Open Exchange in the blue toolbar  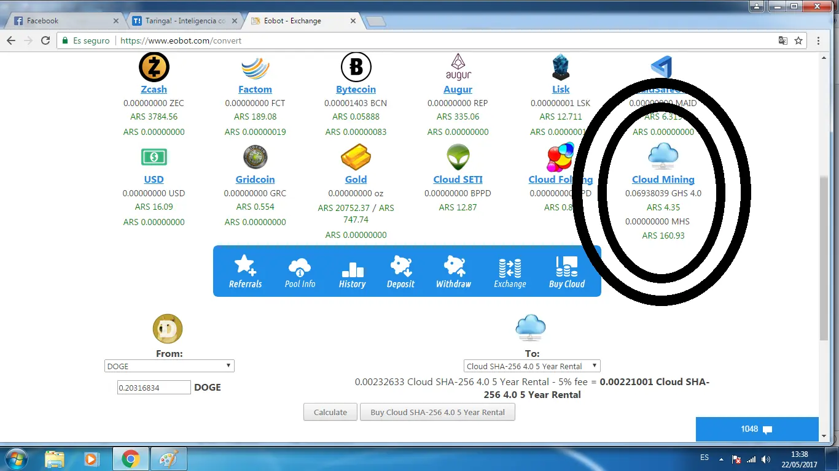[x=510, y=272]
